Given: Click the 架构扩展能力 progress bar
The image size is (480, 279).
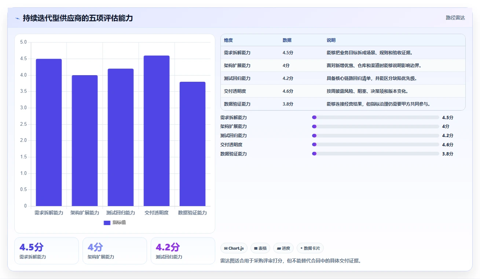Looking at the screenshot, I should point(375,126).
